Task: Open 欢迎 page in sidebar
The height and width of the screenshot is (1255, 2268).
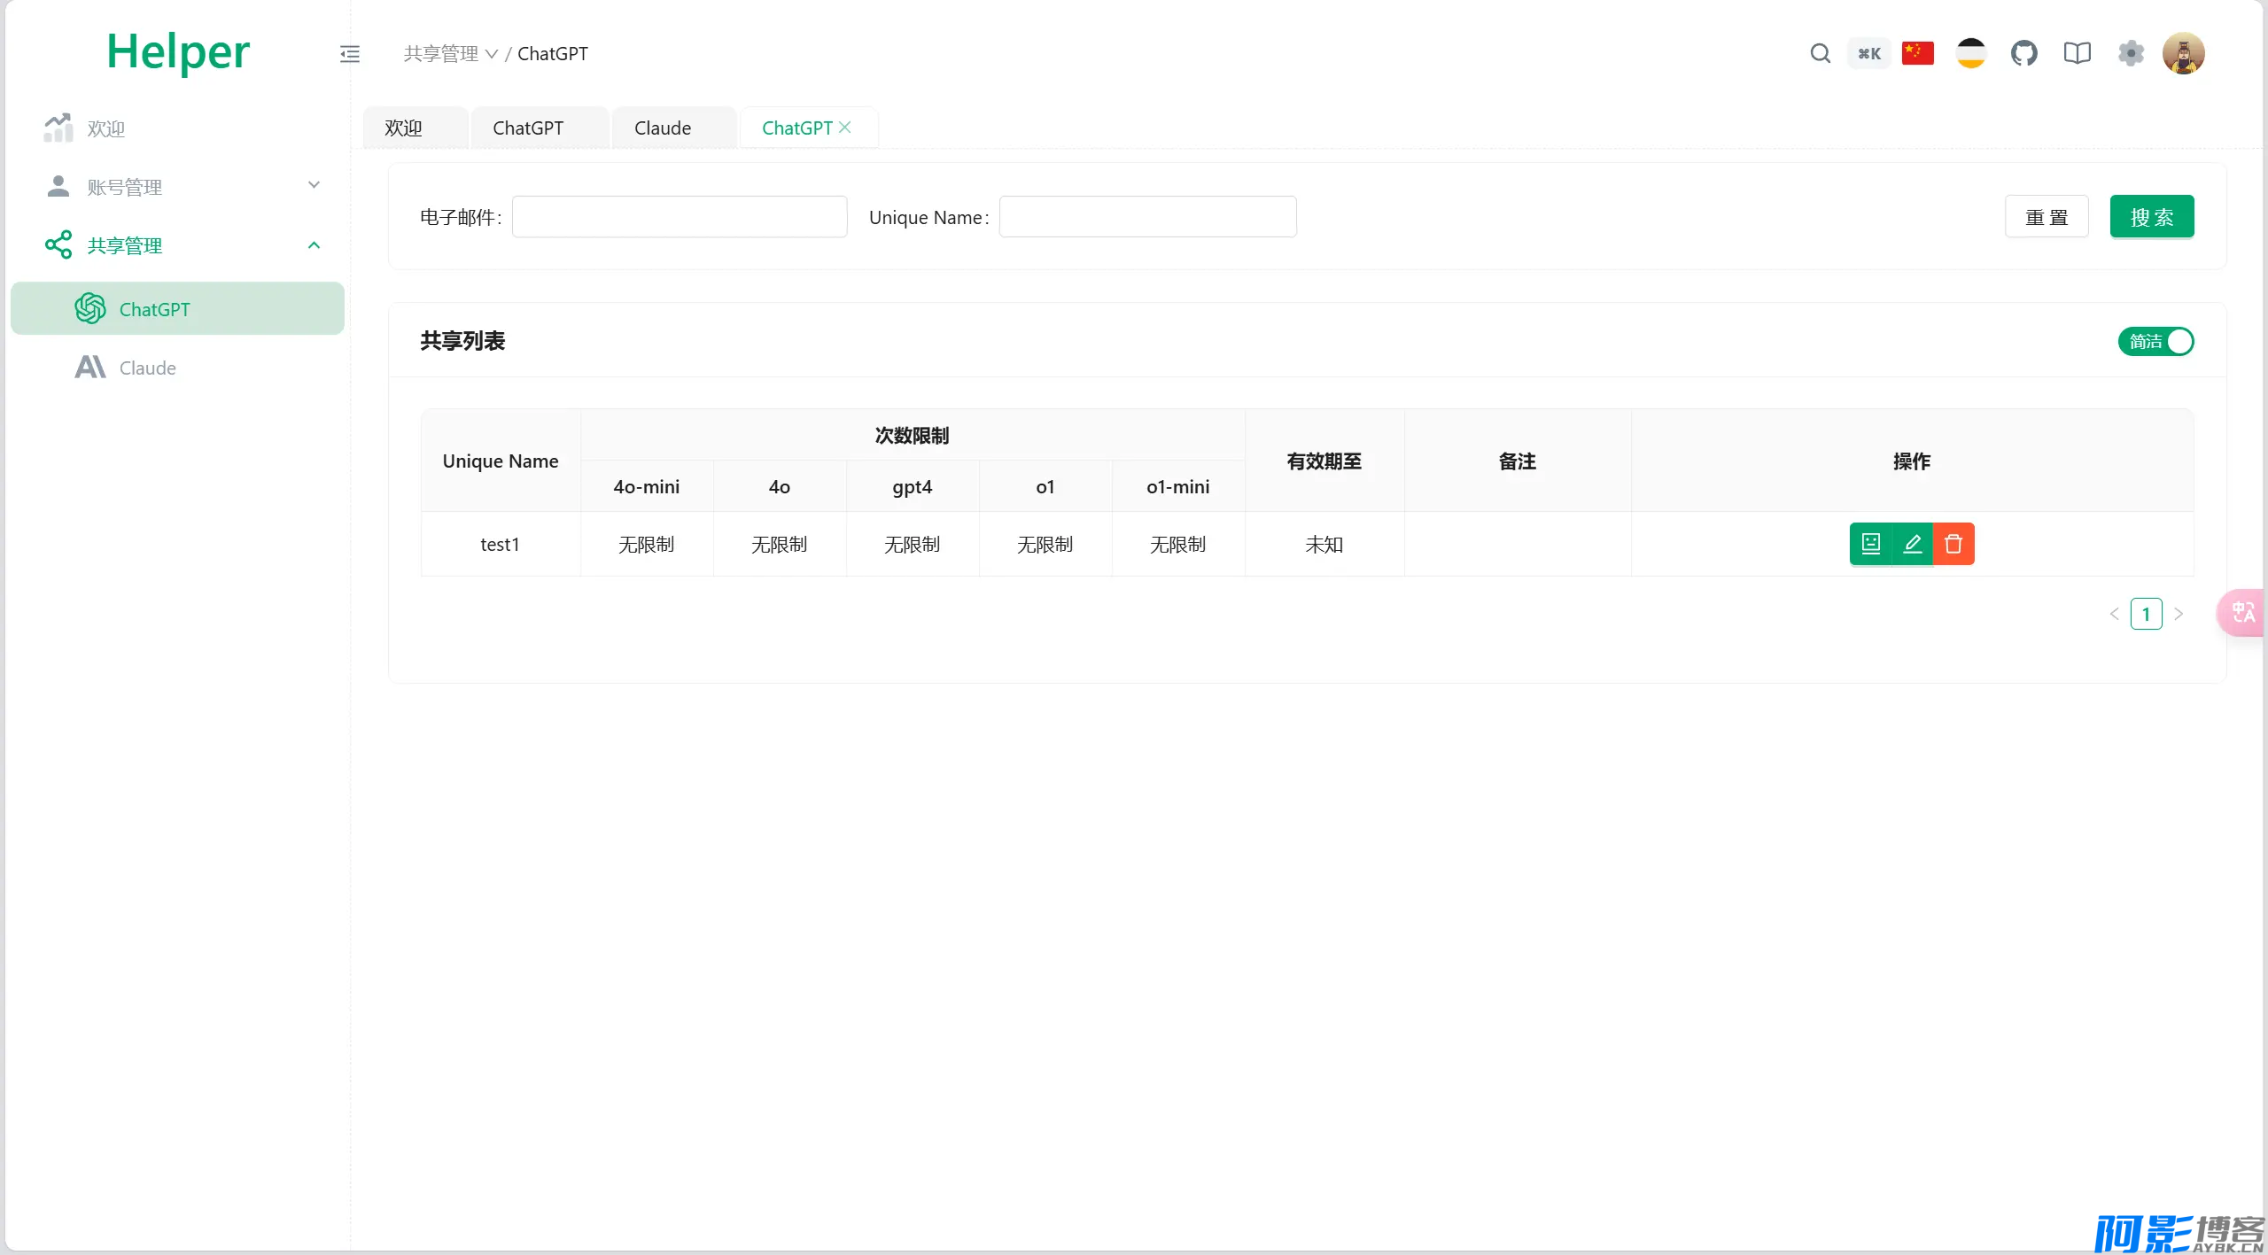Action: [x=177, y=128]
